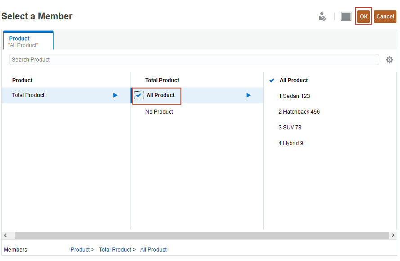This screenshot has height=261, width=400.
Task: Uncheck the All Product checkbox
Action: click(x=139, y=95)
